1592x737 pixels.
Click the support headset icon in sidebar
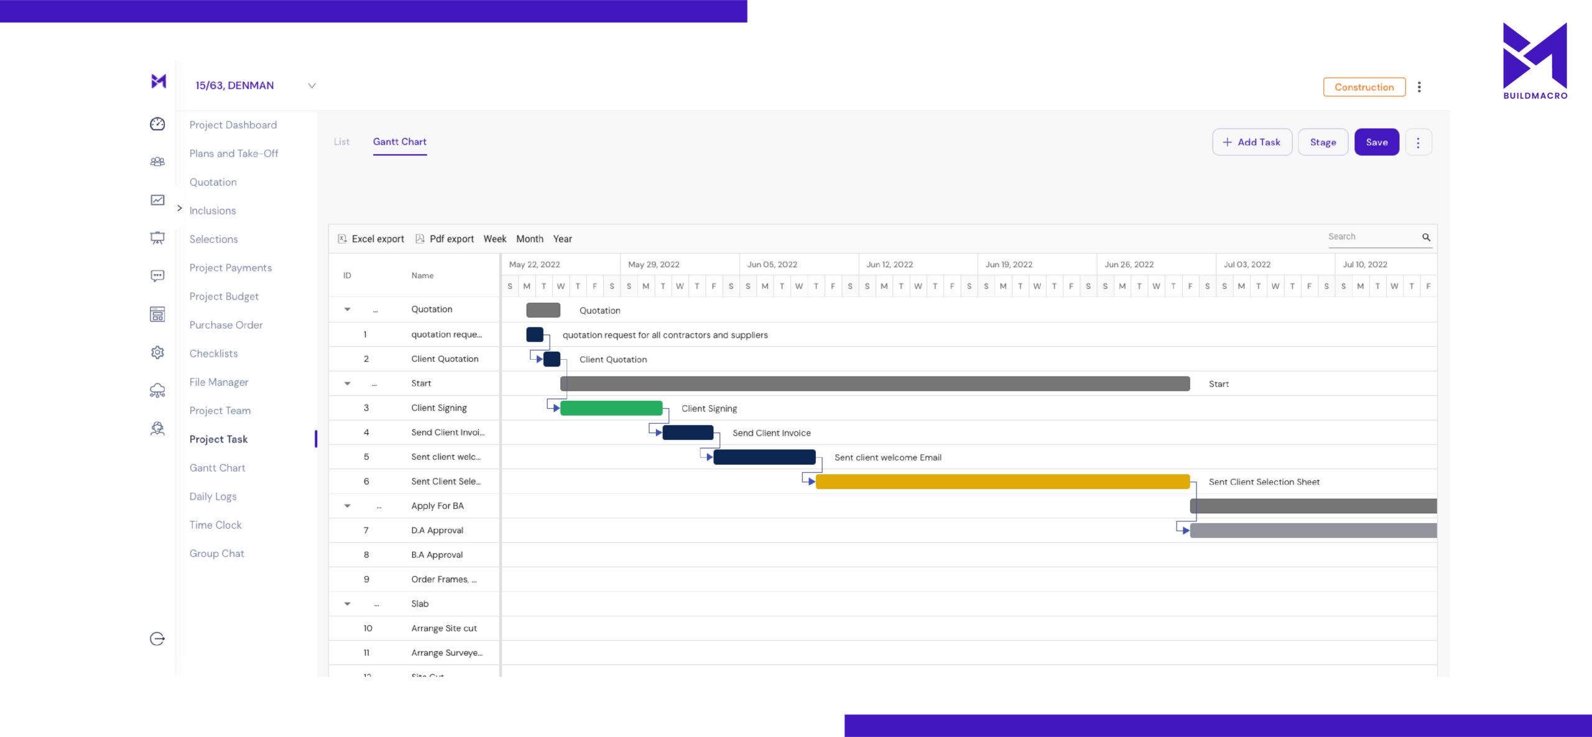158,429
